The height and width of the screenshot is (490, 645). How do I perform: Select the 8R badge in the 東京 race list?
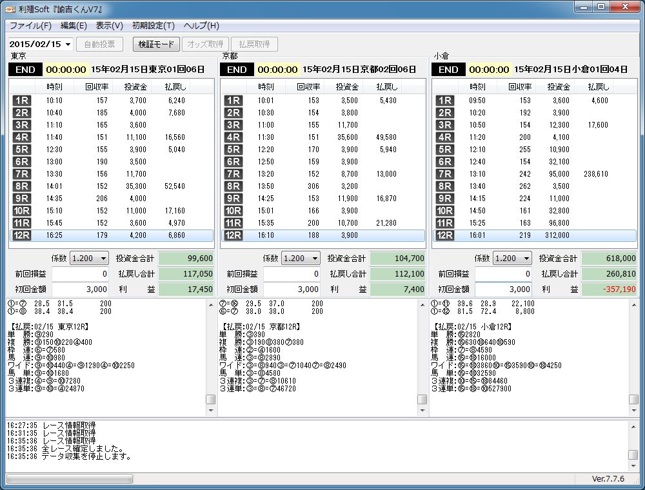[21, 186]
